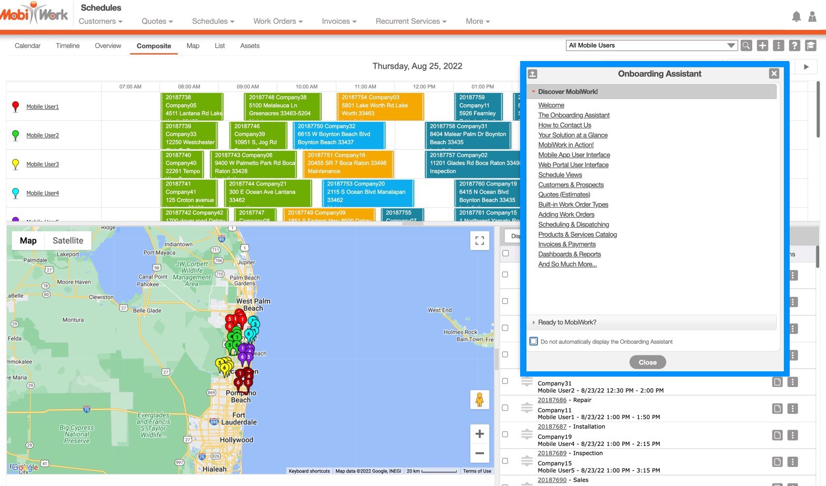Open the 'Scheduling & Dispatching' link
Screen dimensions: 826x486
point(573,225)
